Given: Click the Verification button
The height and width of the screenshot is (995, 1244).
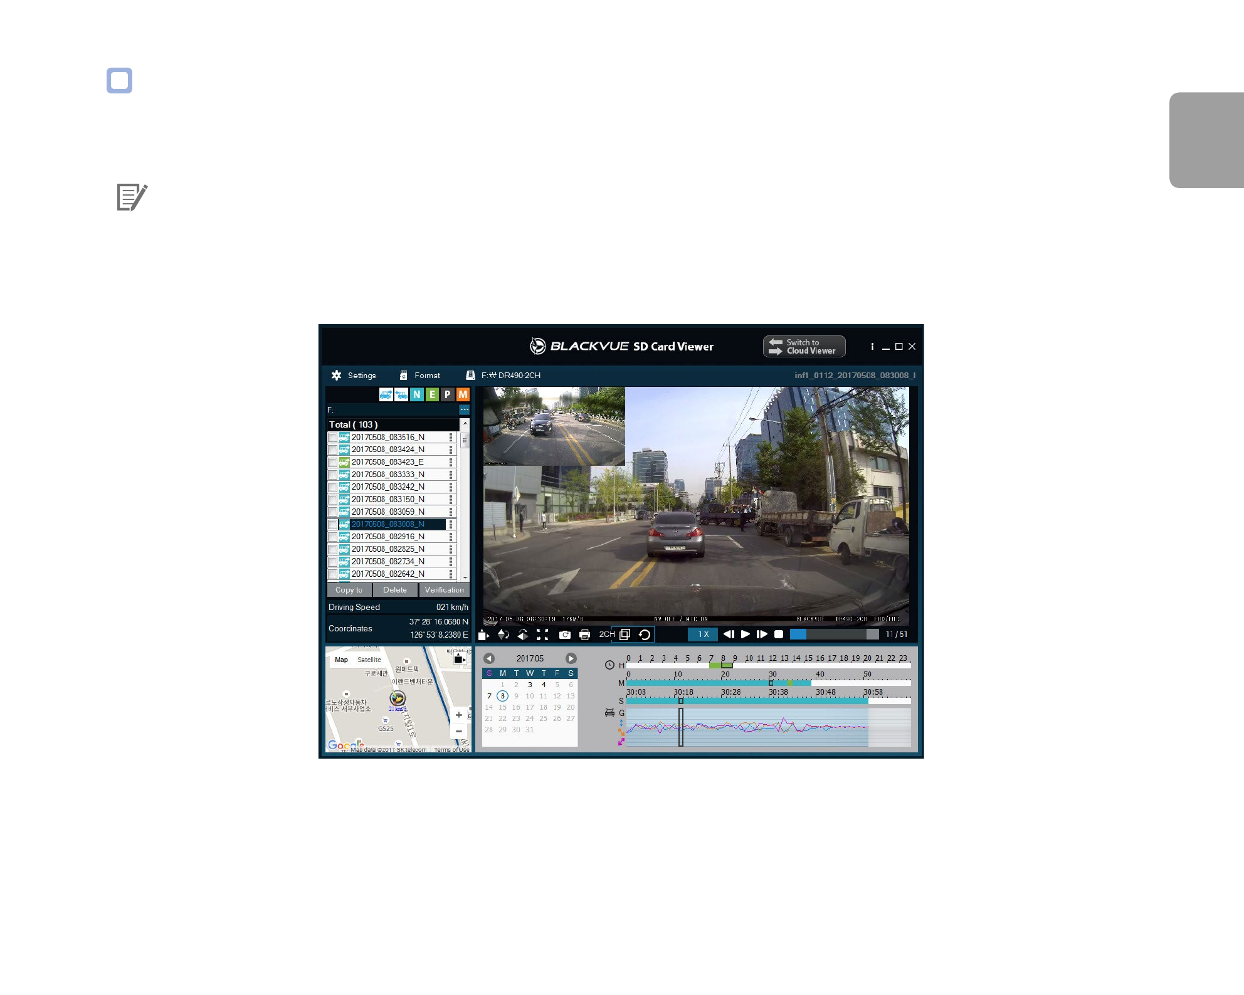Looking at the screenshot, I should coord(445,590).
